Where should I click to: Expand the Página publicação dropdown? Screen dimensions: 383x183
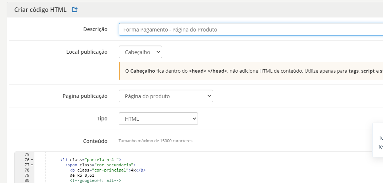point(166,96)
